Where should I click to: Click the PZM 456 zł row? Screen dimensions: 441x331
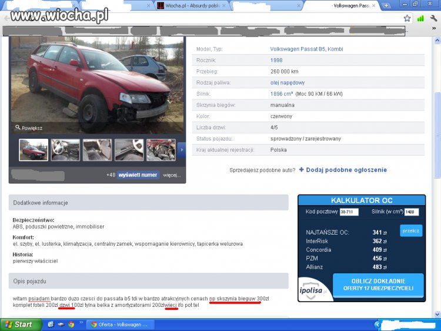[x=346, y=259]
